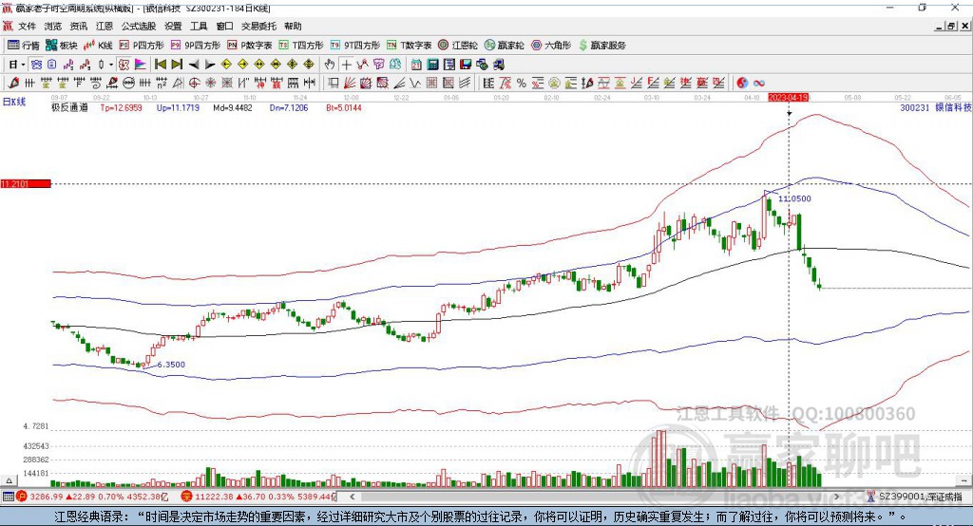Select the Gann fan lines tool
This screenshot has width=973, height=526.
(x=350, y=84)
